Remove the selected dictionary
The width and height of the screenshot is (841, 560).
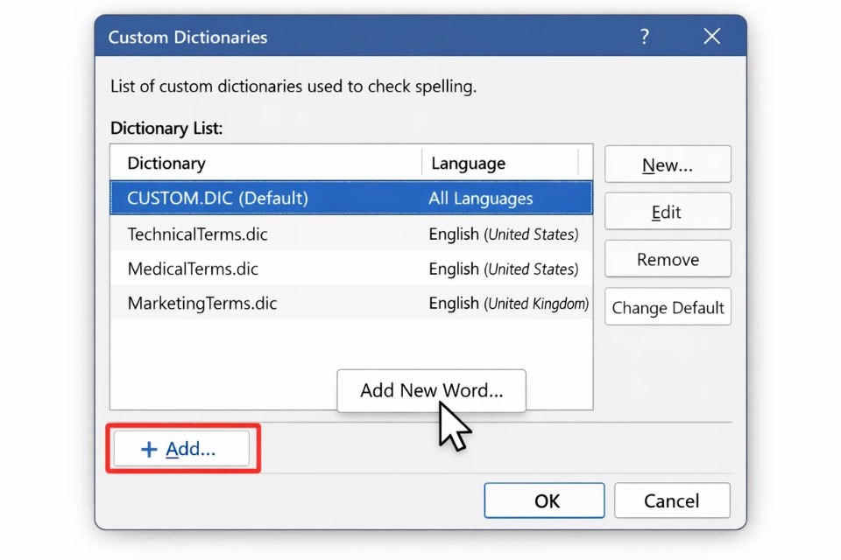coord(668,259)
